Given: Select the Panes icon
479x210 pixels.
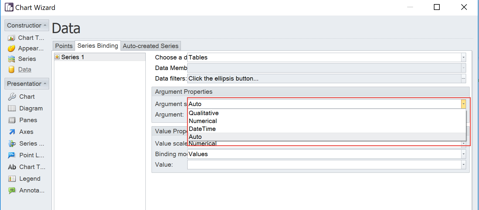Looking at the screenshot, I should (12, 120).
